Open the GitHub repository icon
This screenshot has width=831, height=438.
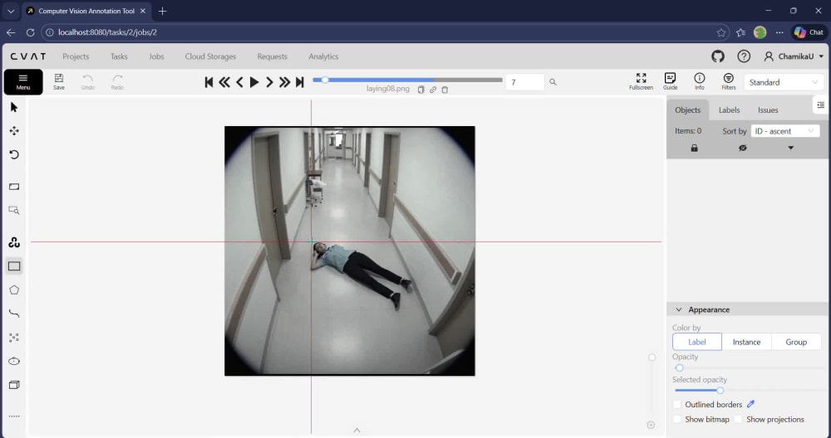point(718,56)
